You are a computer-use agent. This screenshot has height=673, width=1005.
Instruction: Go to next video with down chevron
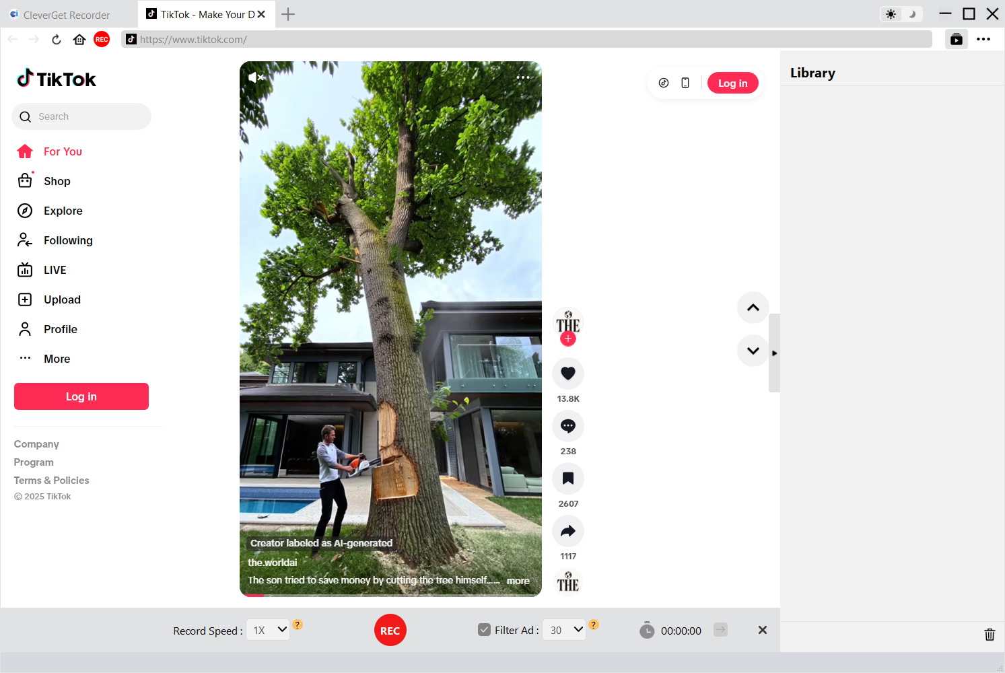coord(753,351)
